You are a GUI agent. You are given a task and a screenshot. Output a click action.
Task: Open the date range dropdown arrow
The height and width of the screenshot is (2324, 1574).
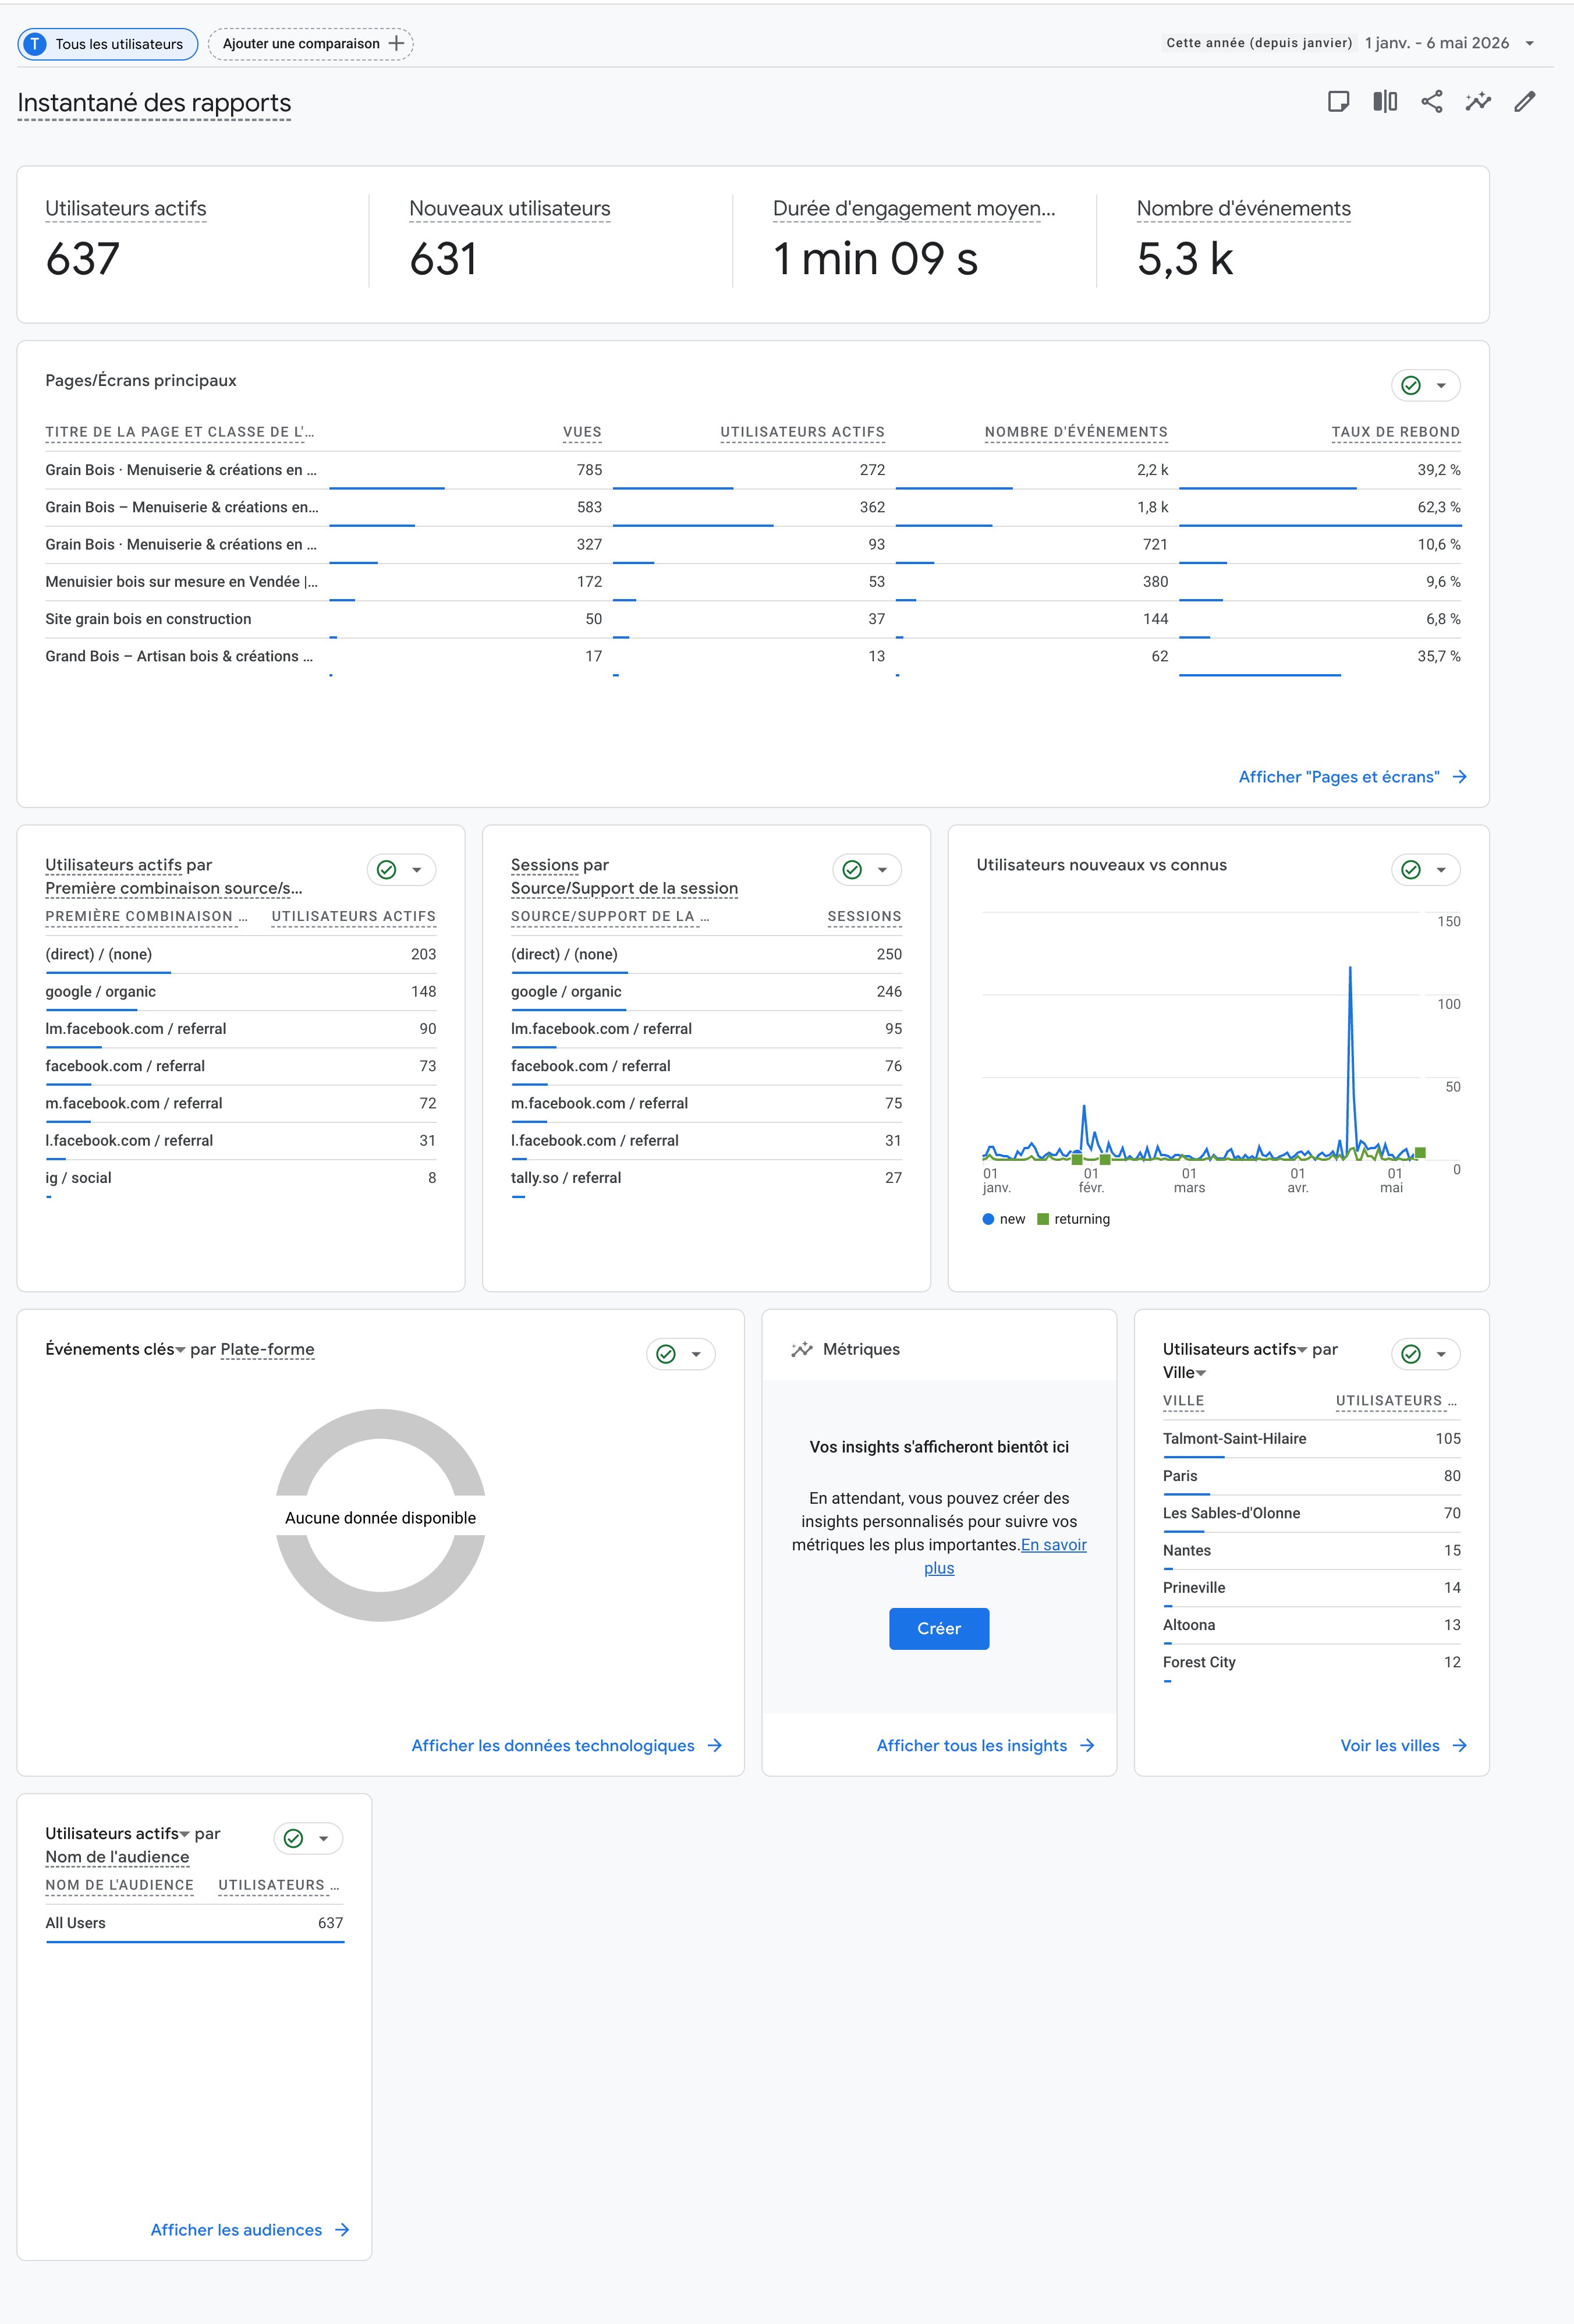pos(1529,43)
